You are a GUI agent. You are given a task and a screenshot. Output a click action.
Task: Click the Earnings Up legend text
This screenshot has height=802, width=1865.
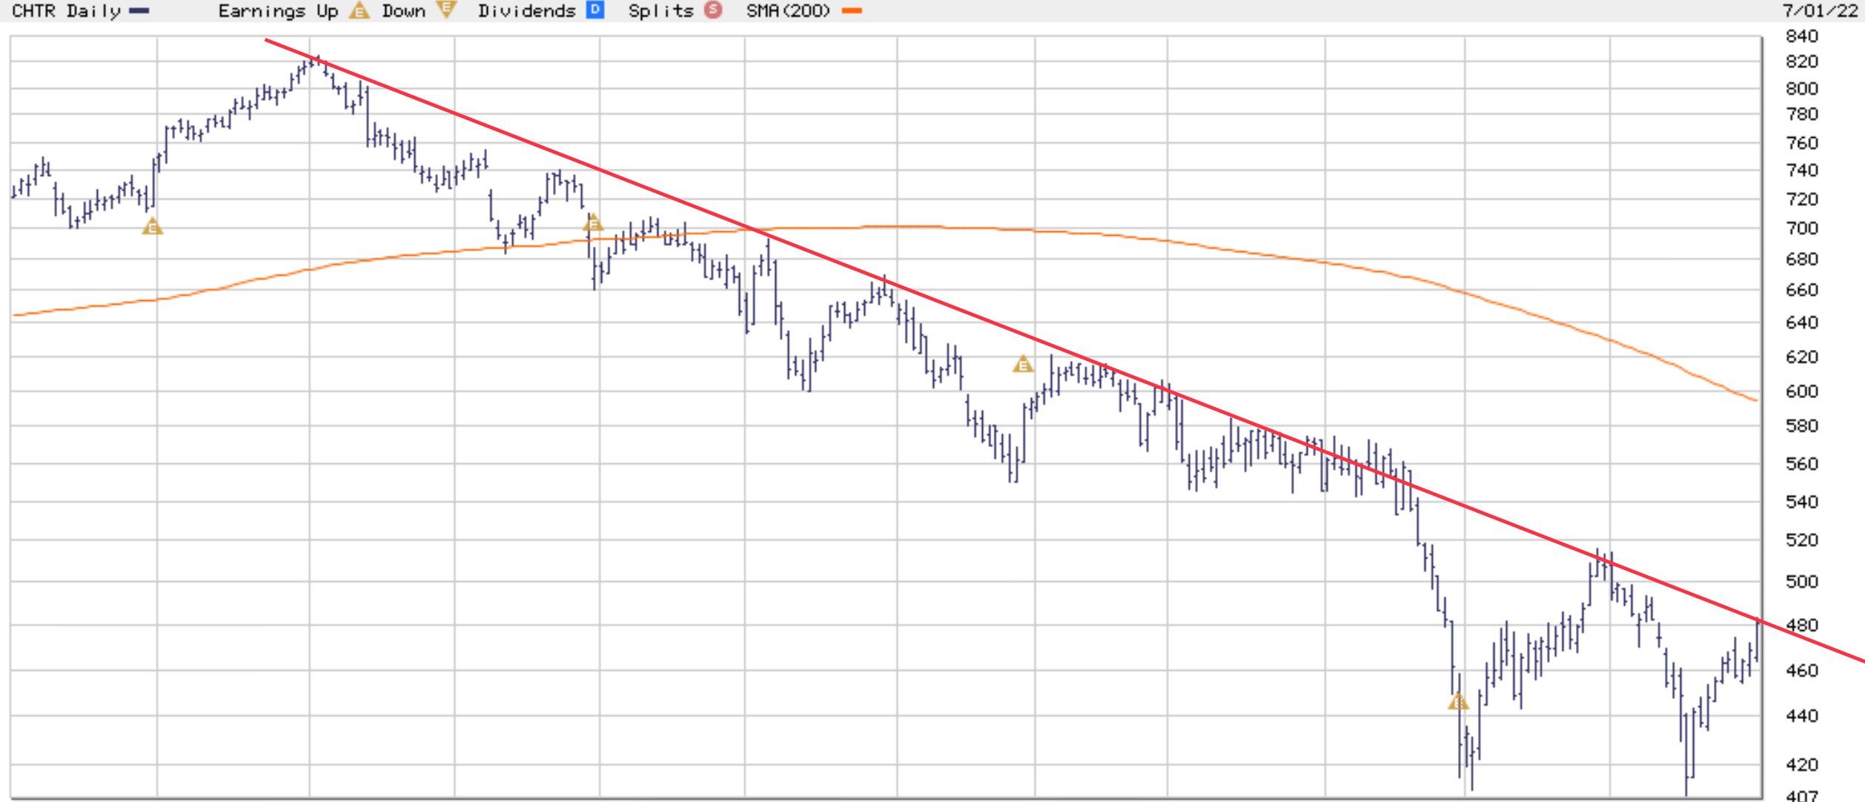point(278,10)
